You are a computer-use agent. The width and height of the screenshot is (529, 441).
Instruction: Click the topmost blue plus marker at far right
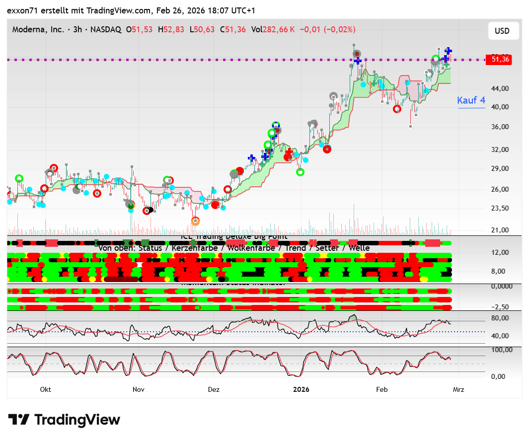[449, 51]
